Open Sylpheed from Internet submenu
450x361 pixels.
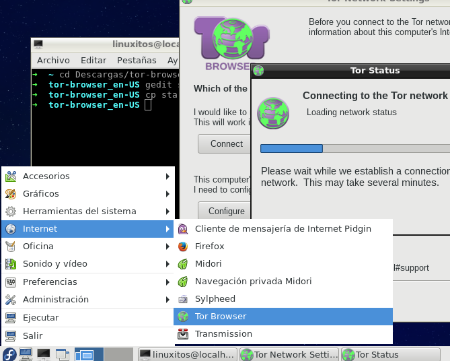click(x=283, y=299)
